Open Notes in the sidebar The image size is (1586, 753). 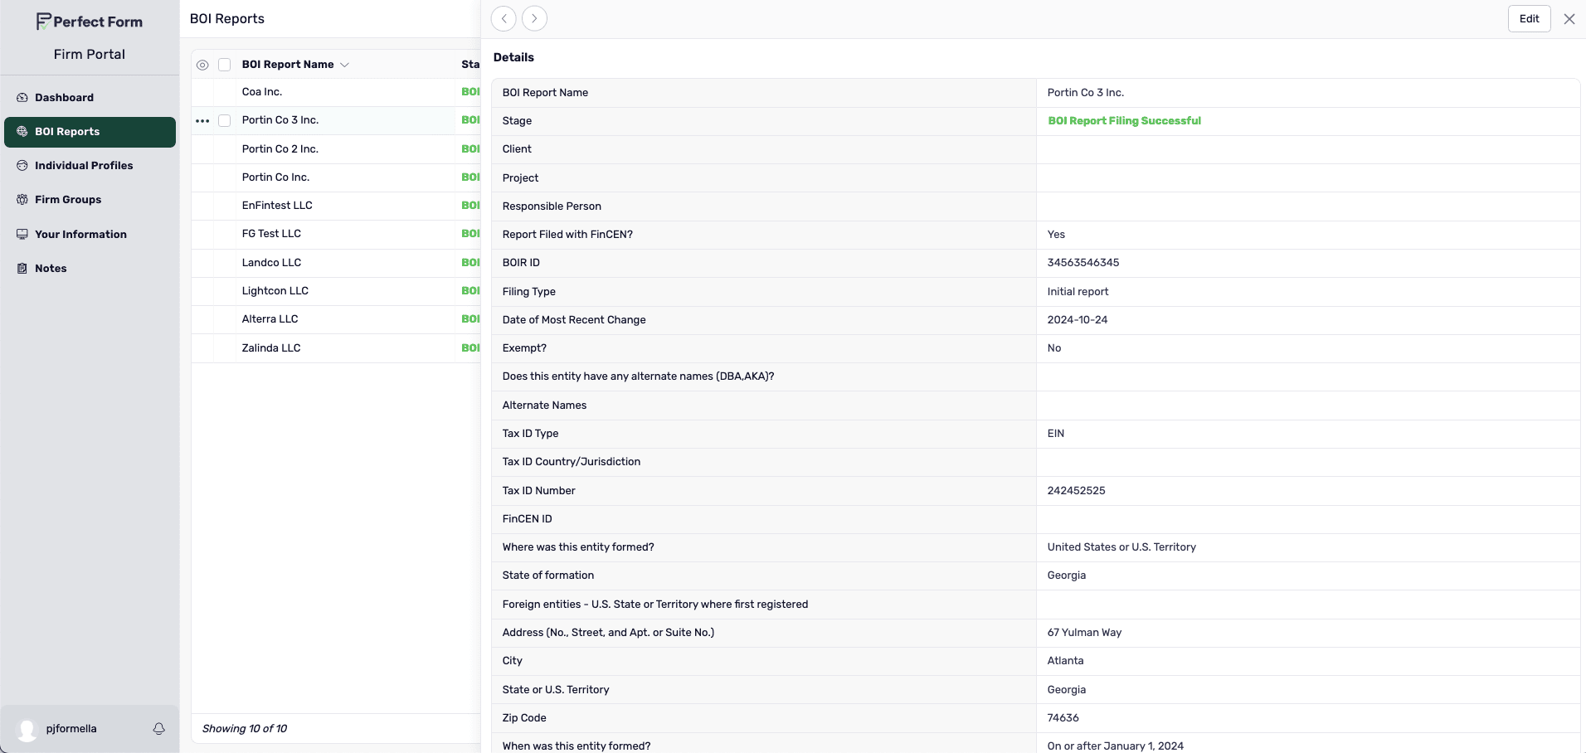[90, 269]
